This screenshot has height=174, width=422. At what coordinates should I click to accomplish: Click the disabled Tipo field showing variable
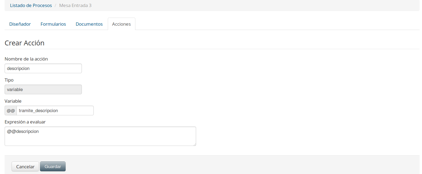pos(43,89)
